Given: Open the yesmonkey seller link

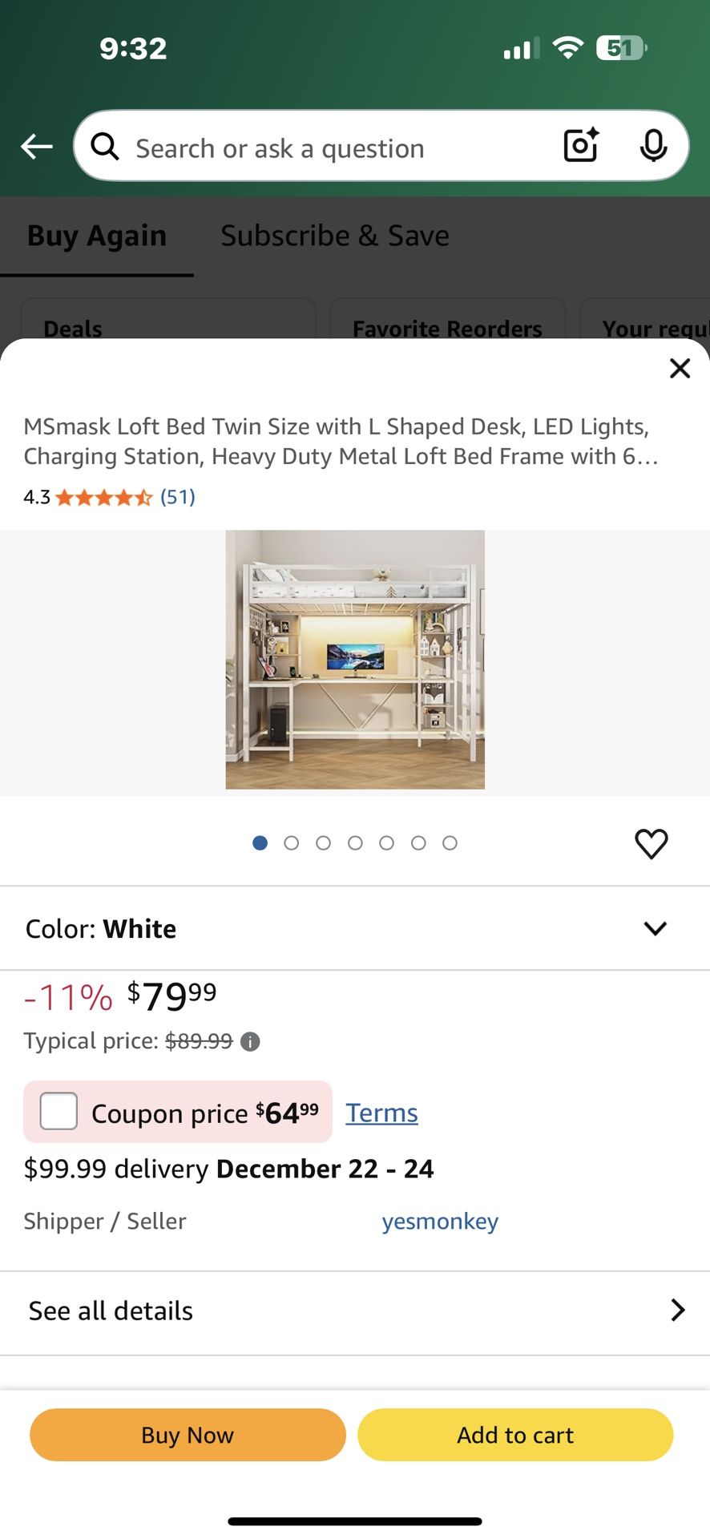Looking at the screenshot, I should (x=440, y=1221).
